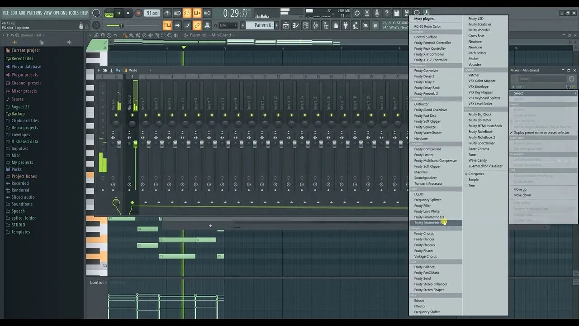Click the MiniGrand track volume fader
This screenshot has width=579, height=326.
click(x=135, y=144)
